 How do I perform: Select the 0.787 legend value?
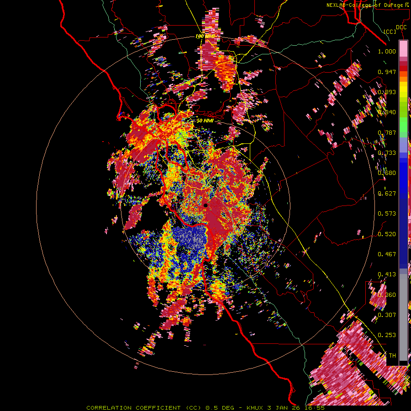[387, 132]
